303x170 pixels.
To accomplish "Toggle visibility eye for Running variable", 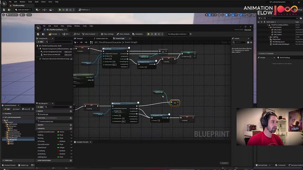I will coord(71,138).
